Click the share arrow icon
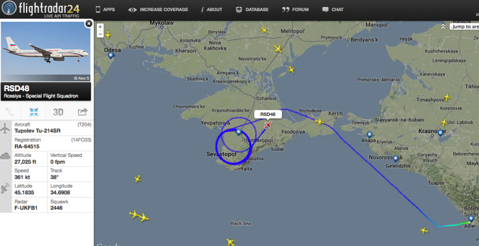 [x=82, y=112]
